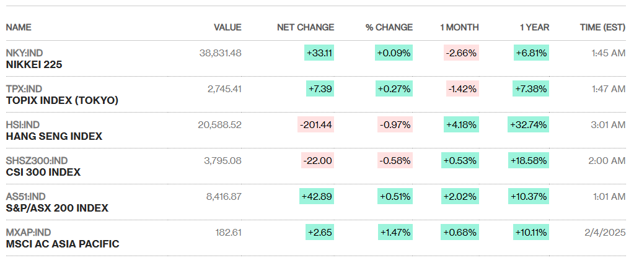Sort by the % CHANGE column header
634x258 pixels.
[x=389, y=27]
